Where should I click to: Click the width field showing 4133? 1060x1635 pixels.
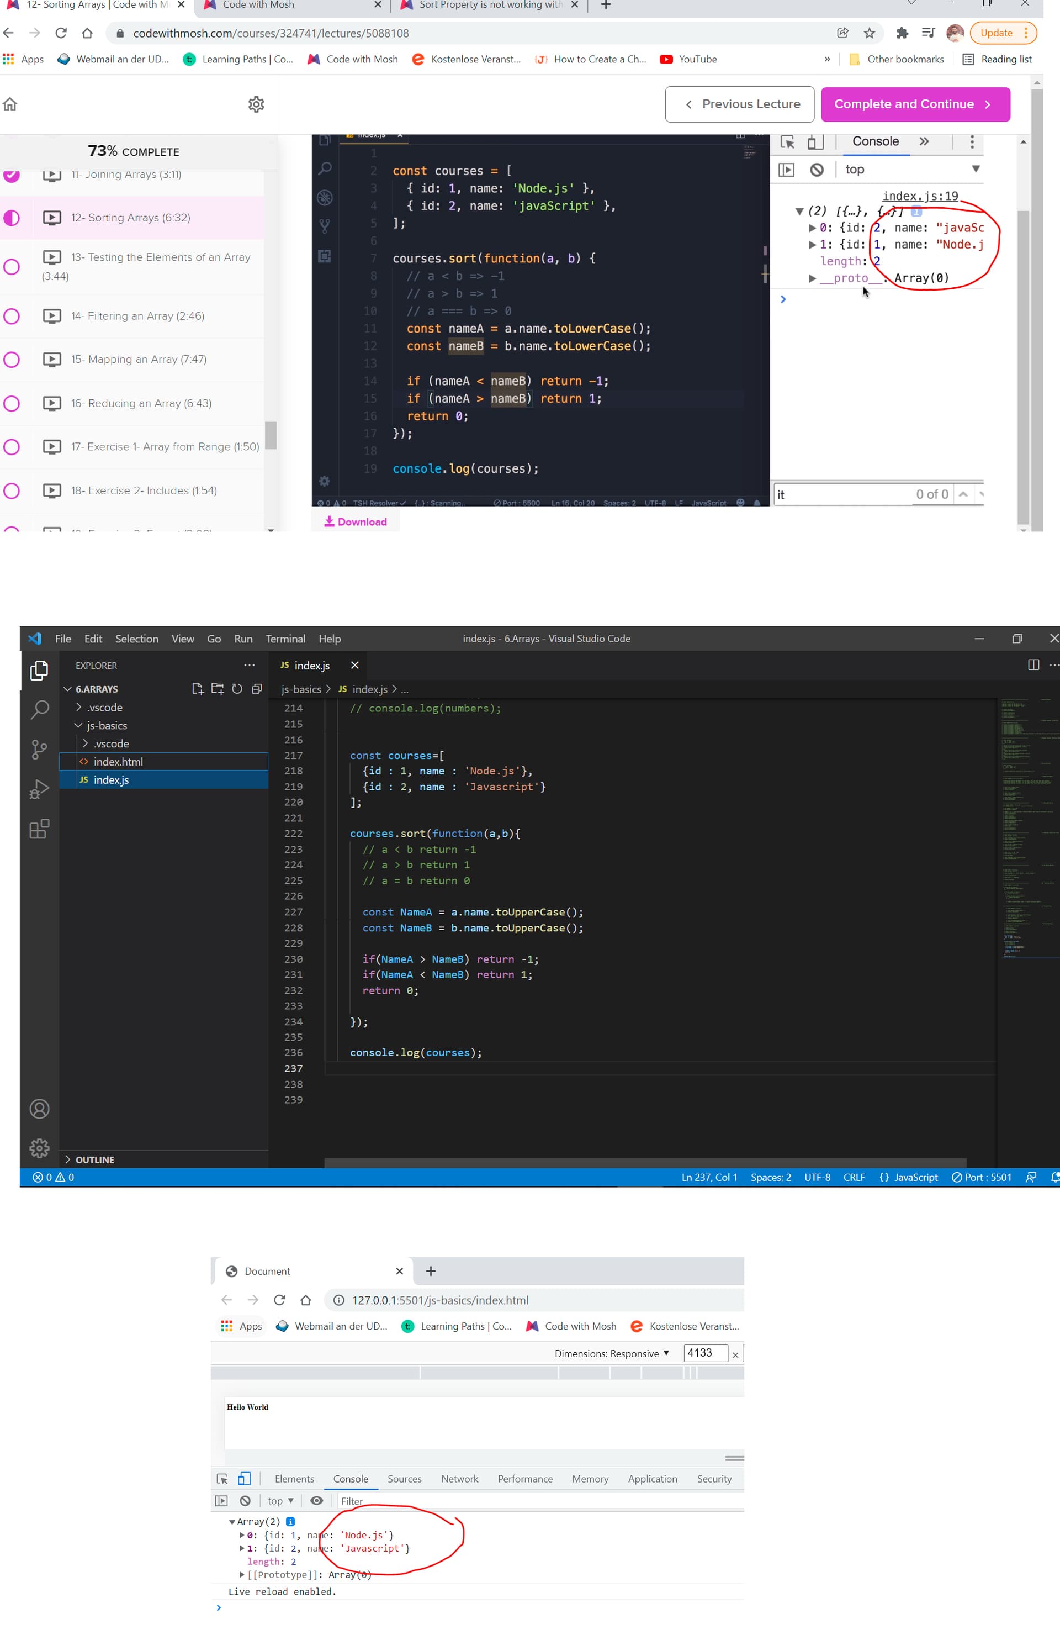(705, 1353)
